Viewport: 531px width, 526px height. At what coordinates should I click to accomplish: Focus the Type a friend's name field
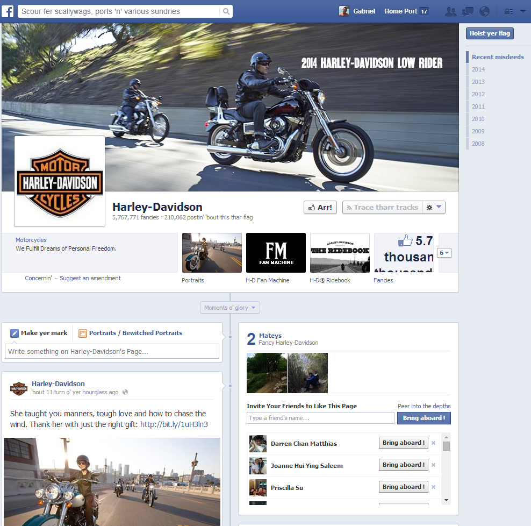320,418
